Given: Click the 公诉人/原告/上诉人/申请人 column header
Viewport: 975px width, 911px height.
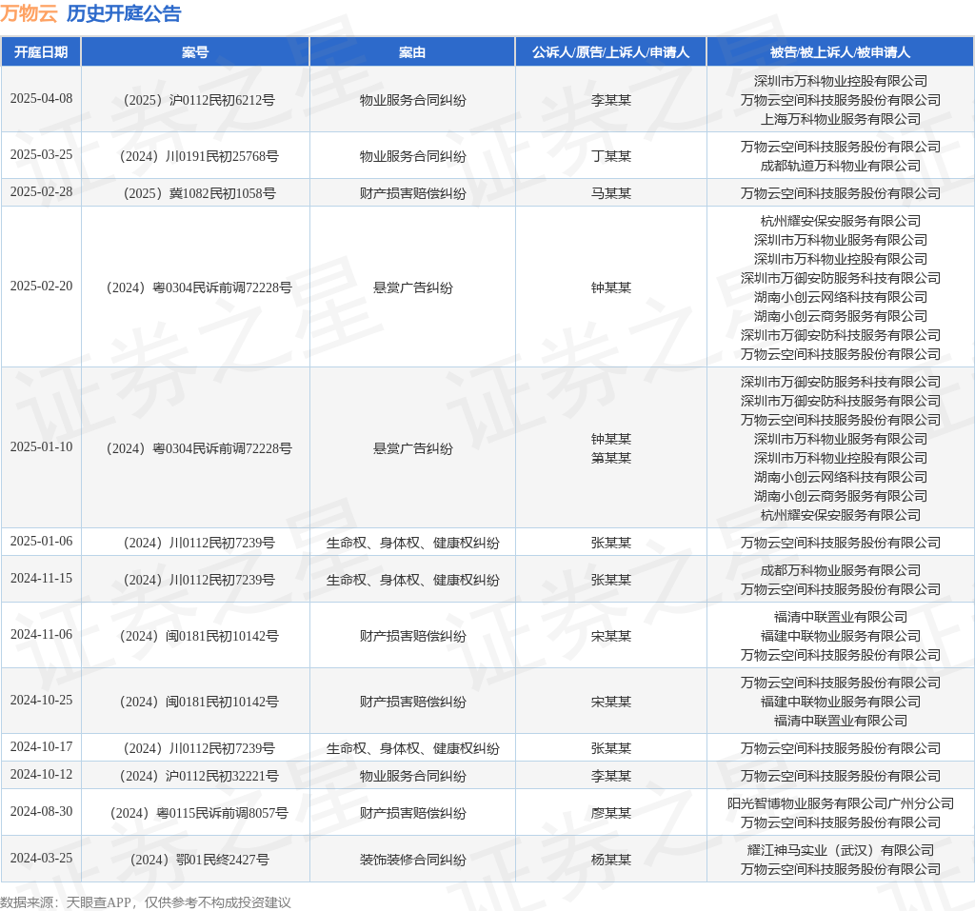Looking at the screenshot, I should point(610,52).
